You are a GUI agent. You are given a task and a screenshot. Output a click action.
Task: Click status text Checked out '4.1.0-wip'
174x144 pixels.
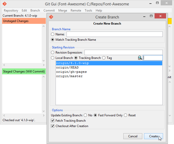coord(19,120)
